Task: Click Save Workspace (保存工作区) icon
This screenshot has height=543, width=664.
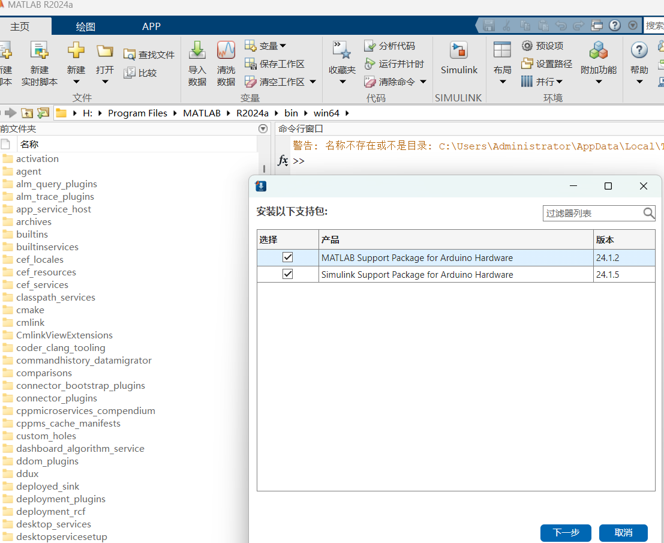Action: click(250, 64)
